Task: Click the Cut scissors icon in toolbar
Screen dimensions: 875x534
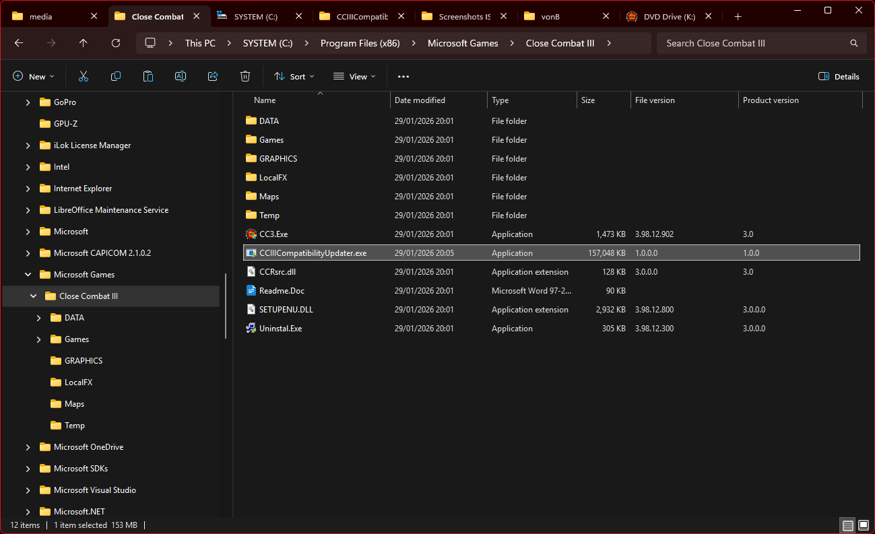Action: point(84,77)
